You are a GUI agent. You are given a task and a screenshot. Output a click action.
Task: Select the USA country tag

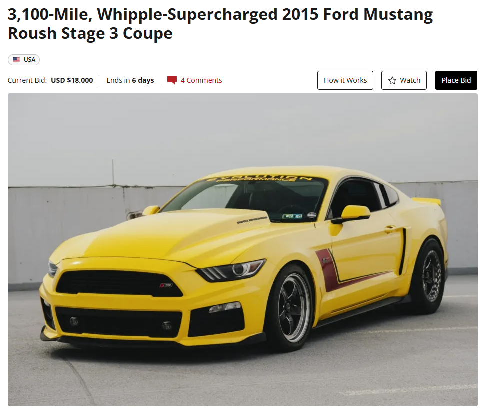(24, 59)
